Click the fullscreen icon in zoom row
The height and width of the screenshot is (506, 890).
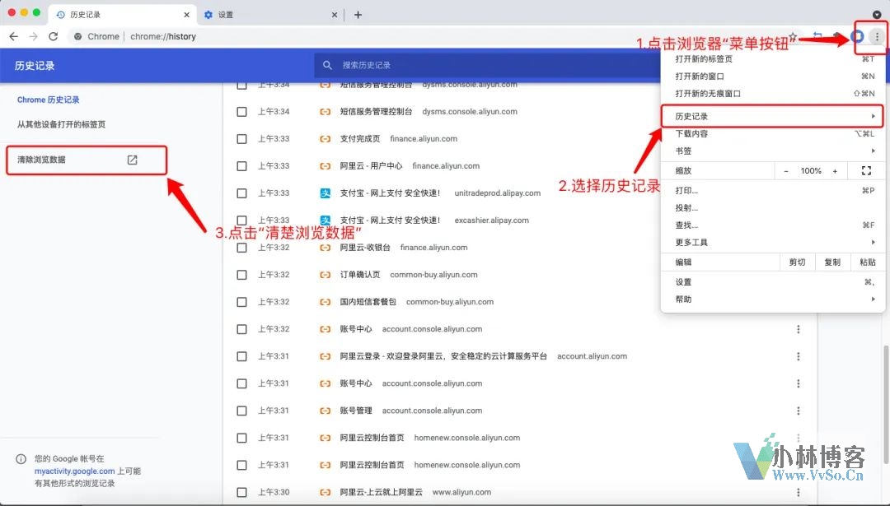pos(866,170)
